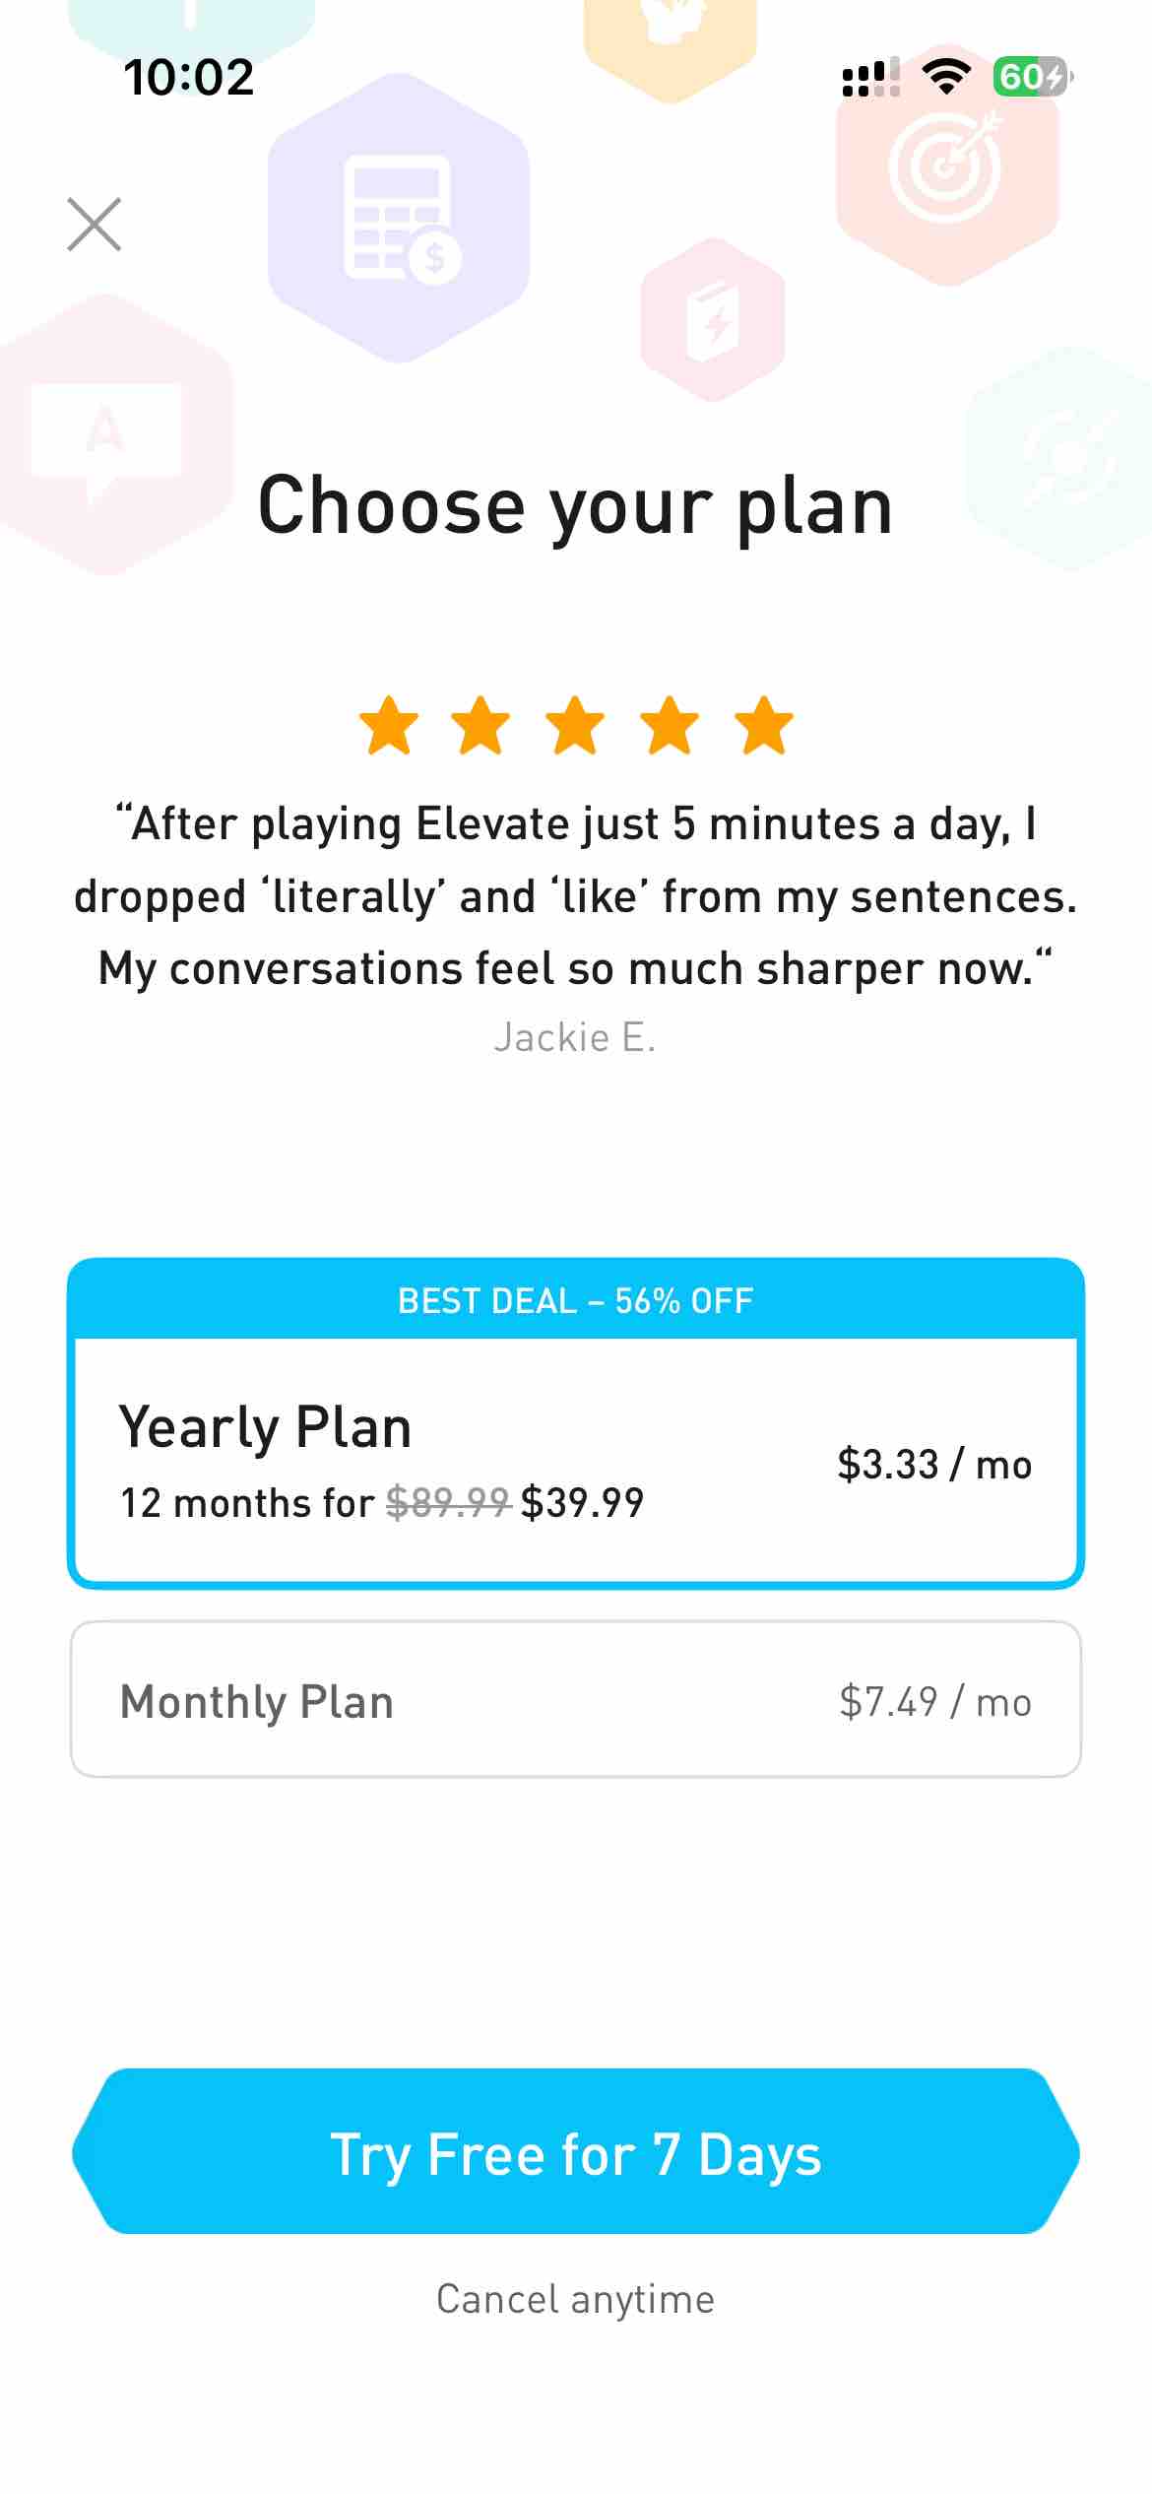Tap the $3.33 / mo yearly price

[x=933, y=1465]
